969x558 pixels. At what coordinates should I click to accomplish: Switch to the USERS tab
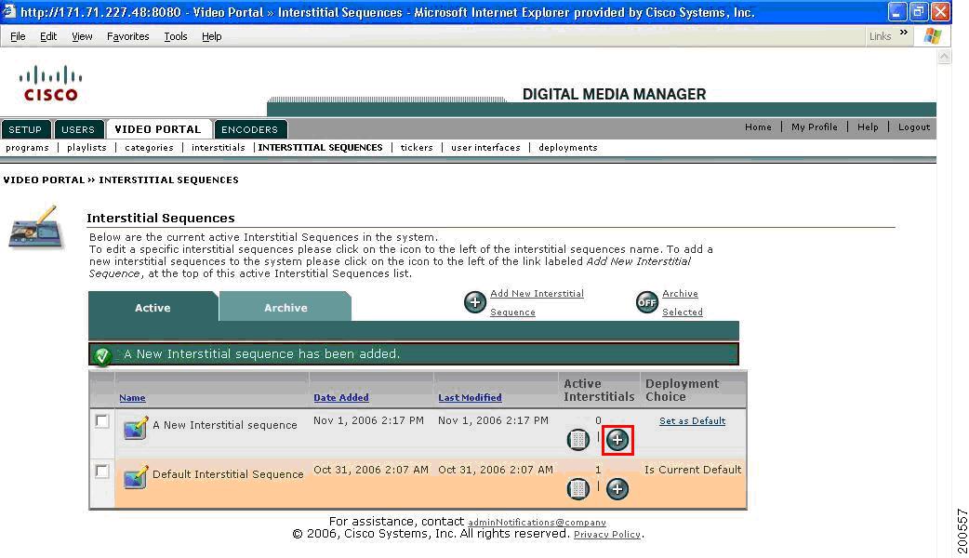click(78, 129)
